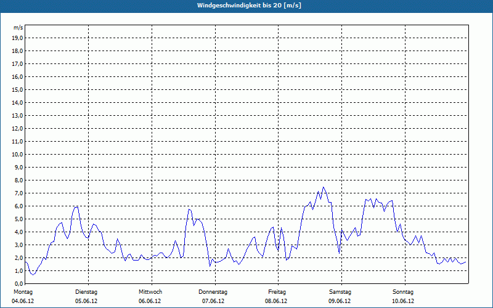Select the 16,0 axis label

(x=17, y=76)
